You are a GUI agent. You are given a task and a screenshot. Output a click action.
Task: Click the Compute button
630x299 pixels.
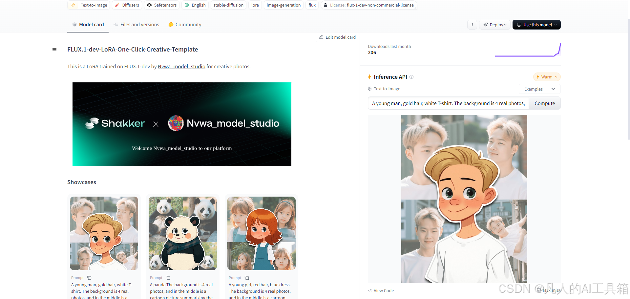click(x=545, y=103)
